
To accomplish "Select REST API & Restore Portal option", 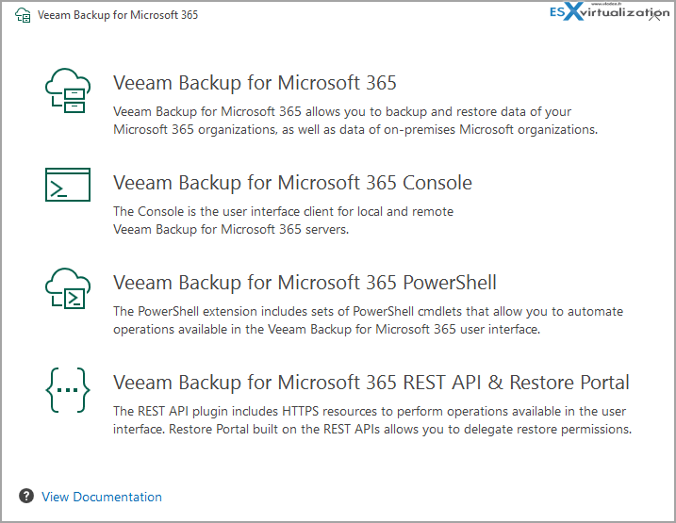I will pyautogui.click(x=371, y=383).
